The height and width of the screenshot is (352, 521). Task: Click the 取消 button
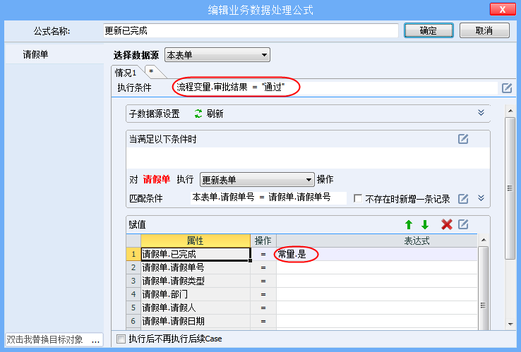(484, 30)
